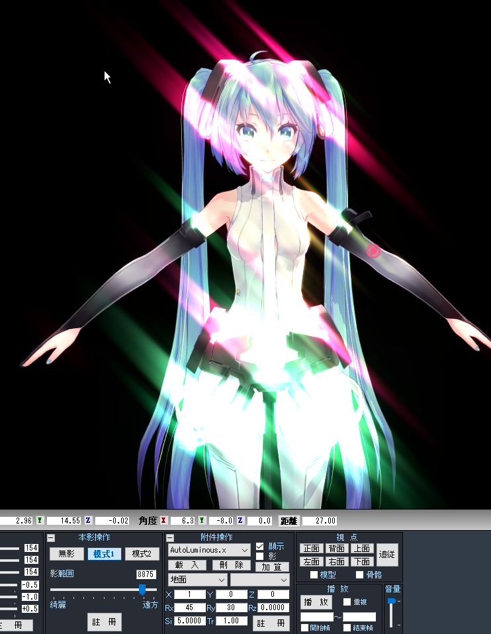Image resolution: width=491 pixels, height=634 pixels.
Task: Check the 骨骼 view checkbox
Action: tap(359, 574)
